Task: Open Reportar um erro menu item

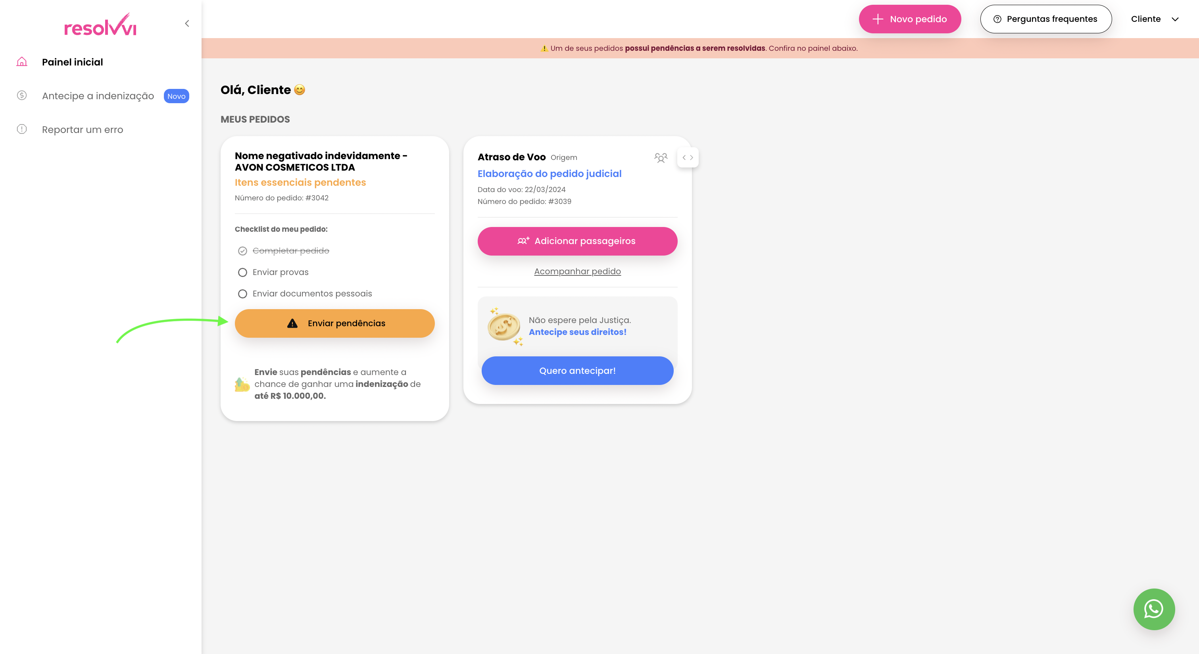Action: (83, 130)
